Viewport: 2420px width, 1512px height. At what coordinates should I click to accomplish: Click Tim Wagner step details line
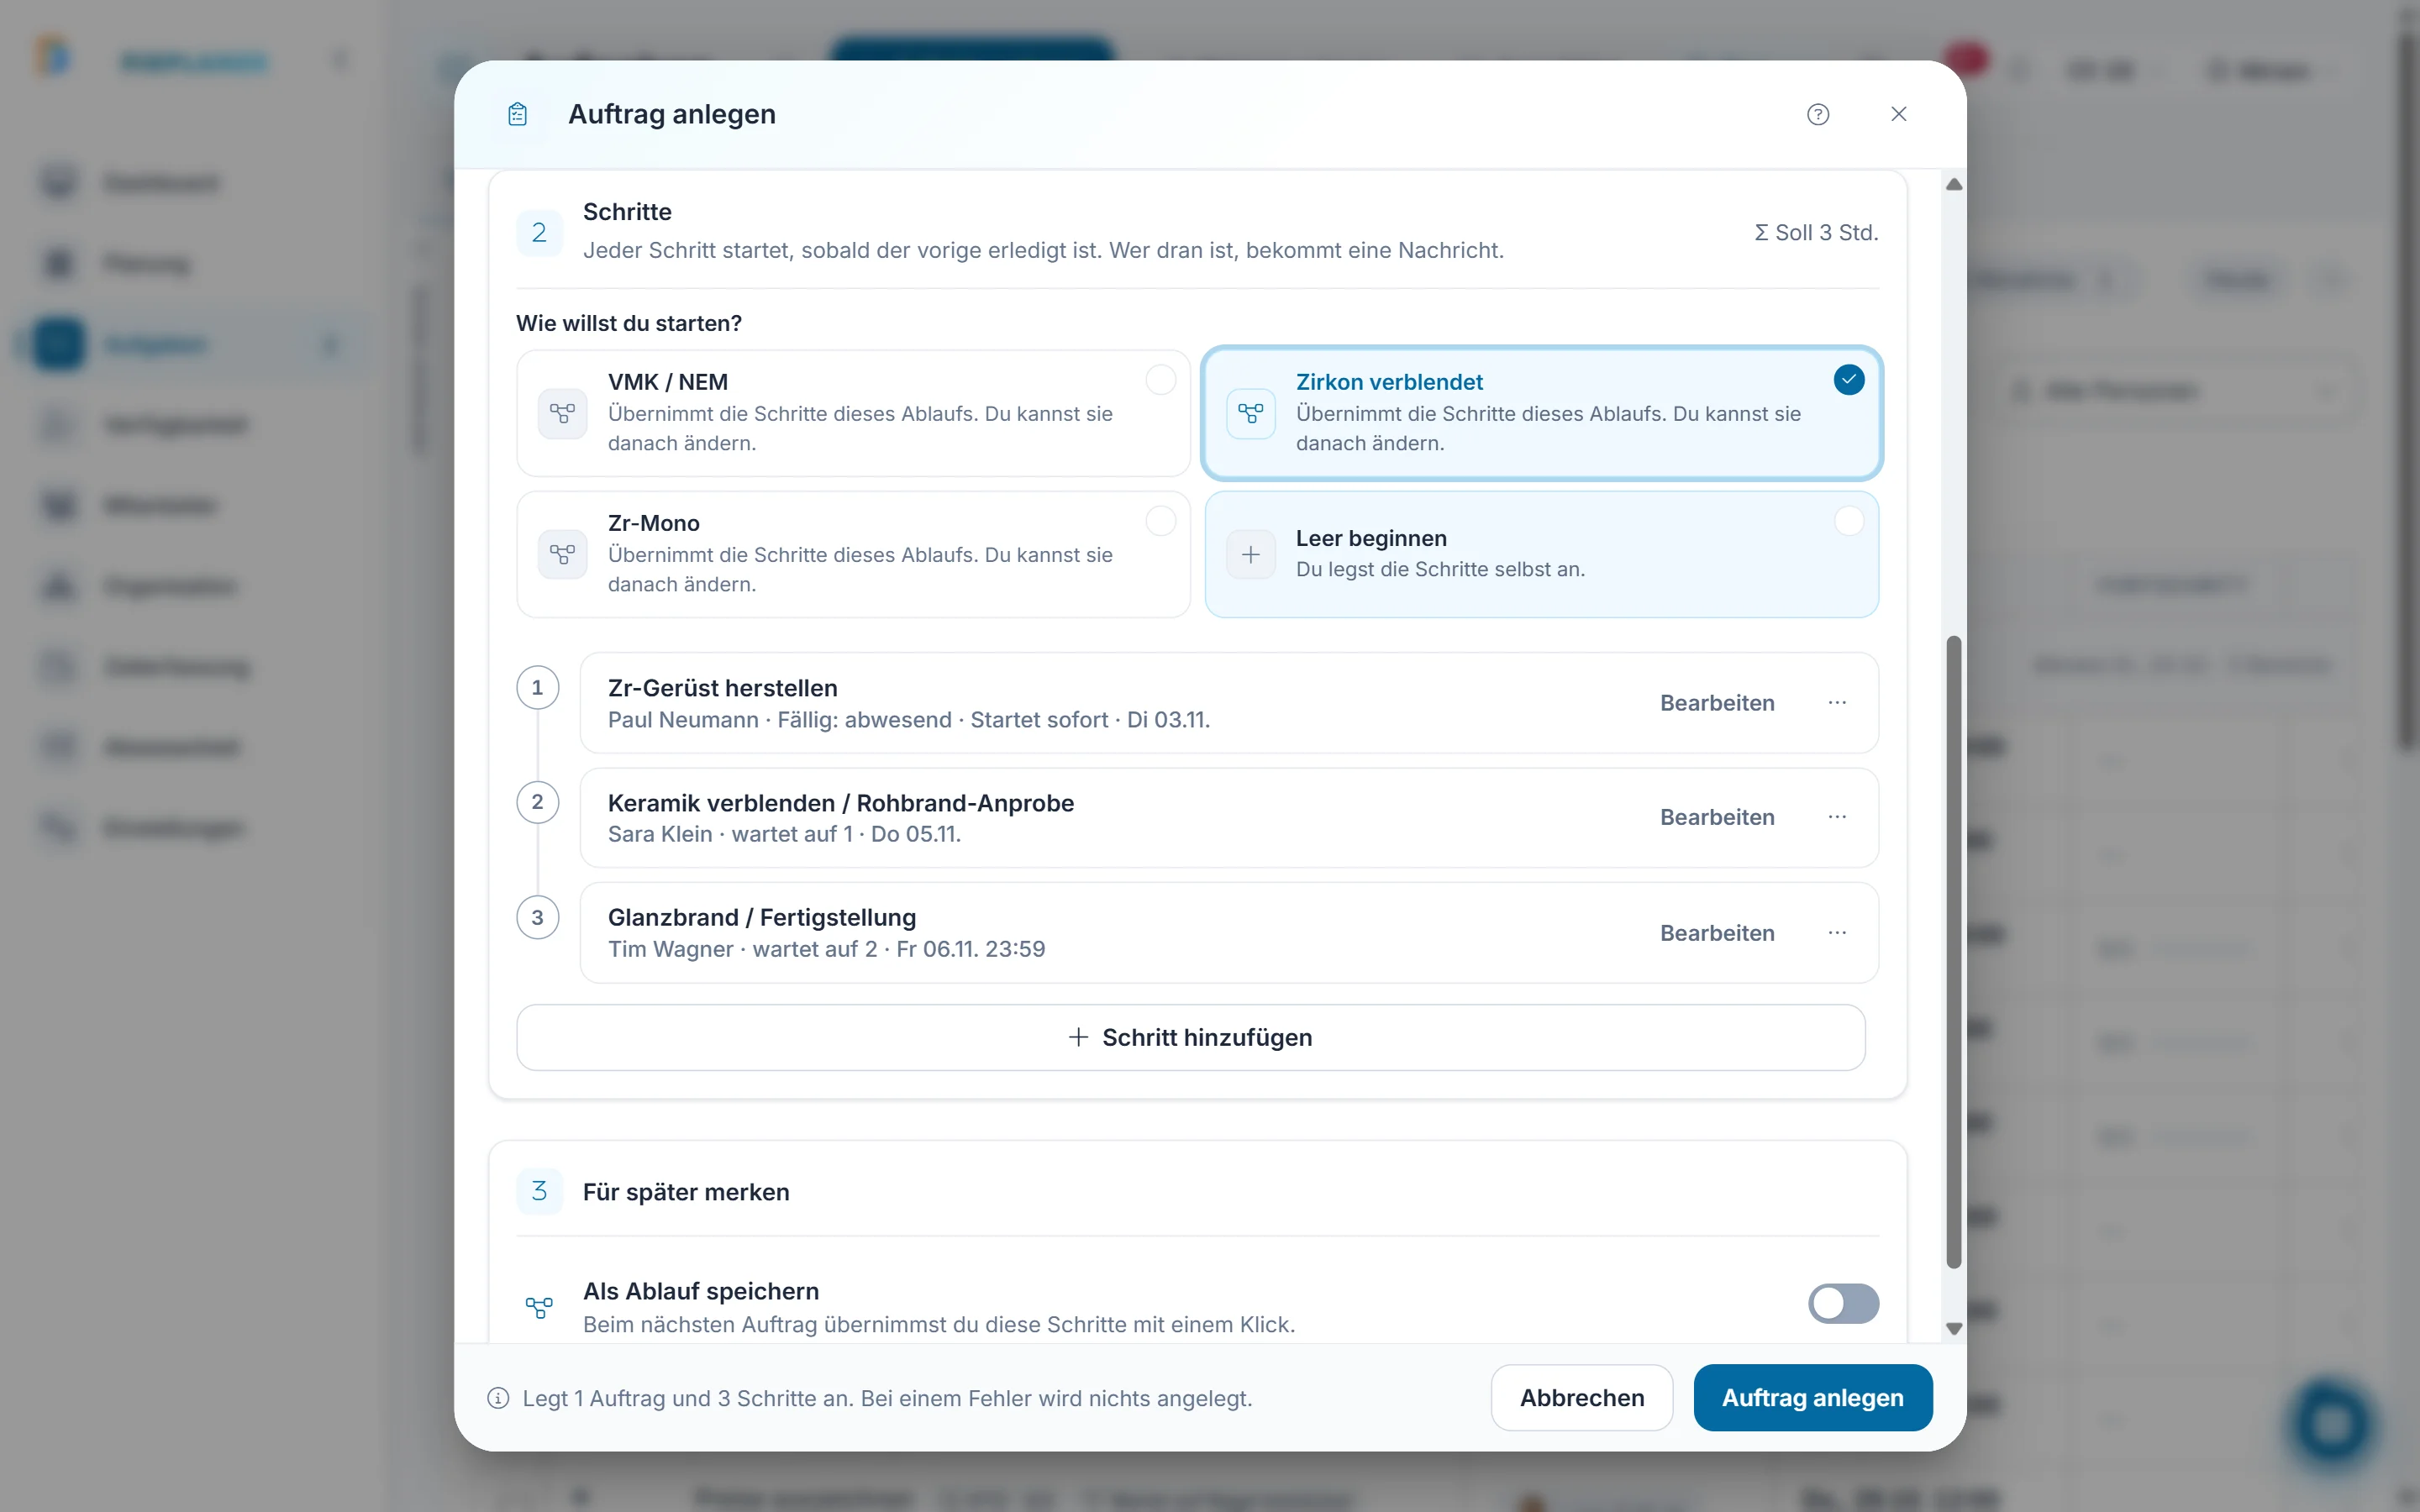coord(826,949)
